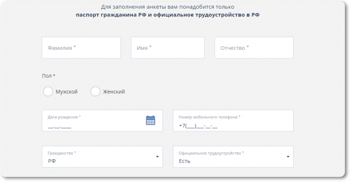Click the bold passport requirement heading text
Viewport: 350px width, 182px height.
[x=168, y=15]
